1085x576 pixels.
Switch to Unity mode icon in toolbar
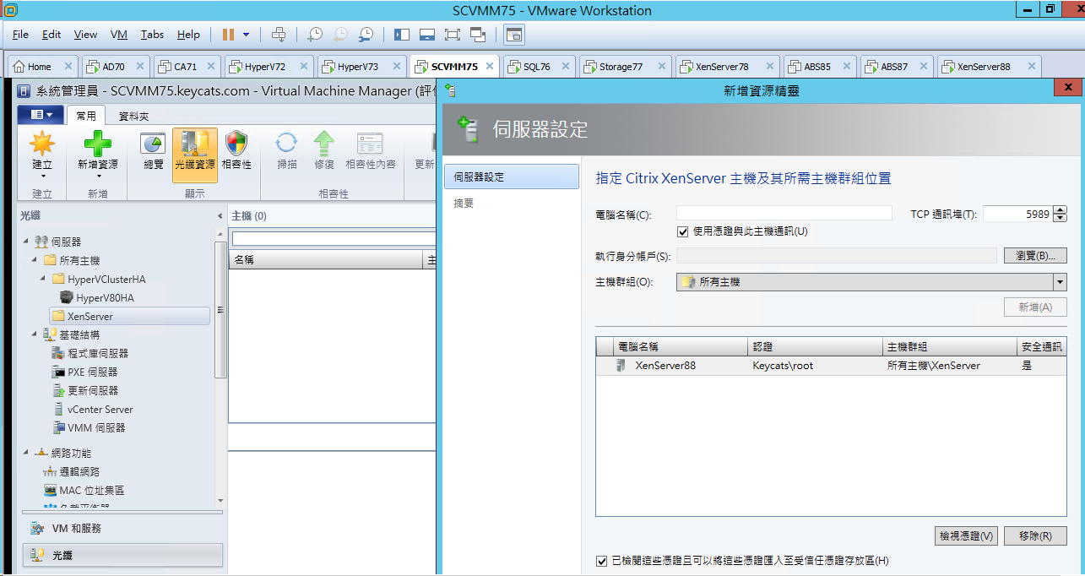(479, 35)
